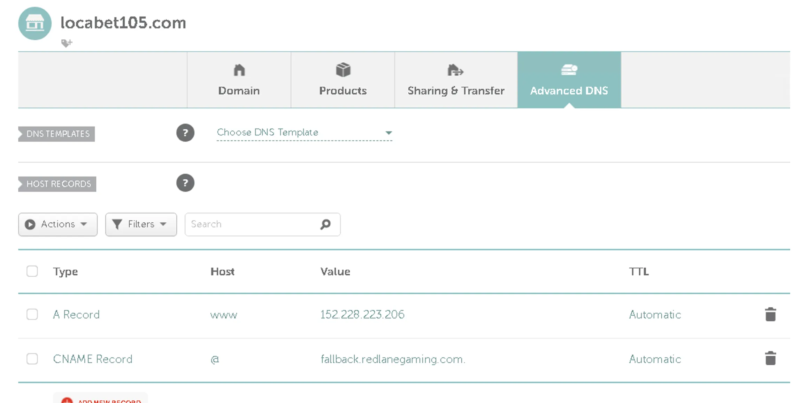This screenshot has width=807, height=403.
Task: Check the select-all records checkbox
Action: tap(32, 271)
